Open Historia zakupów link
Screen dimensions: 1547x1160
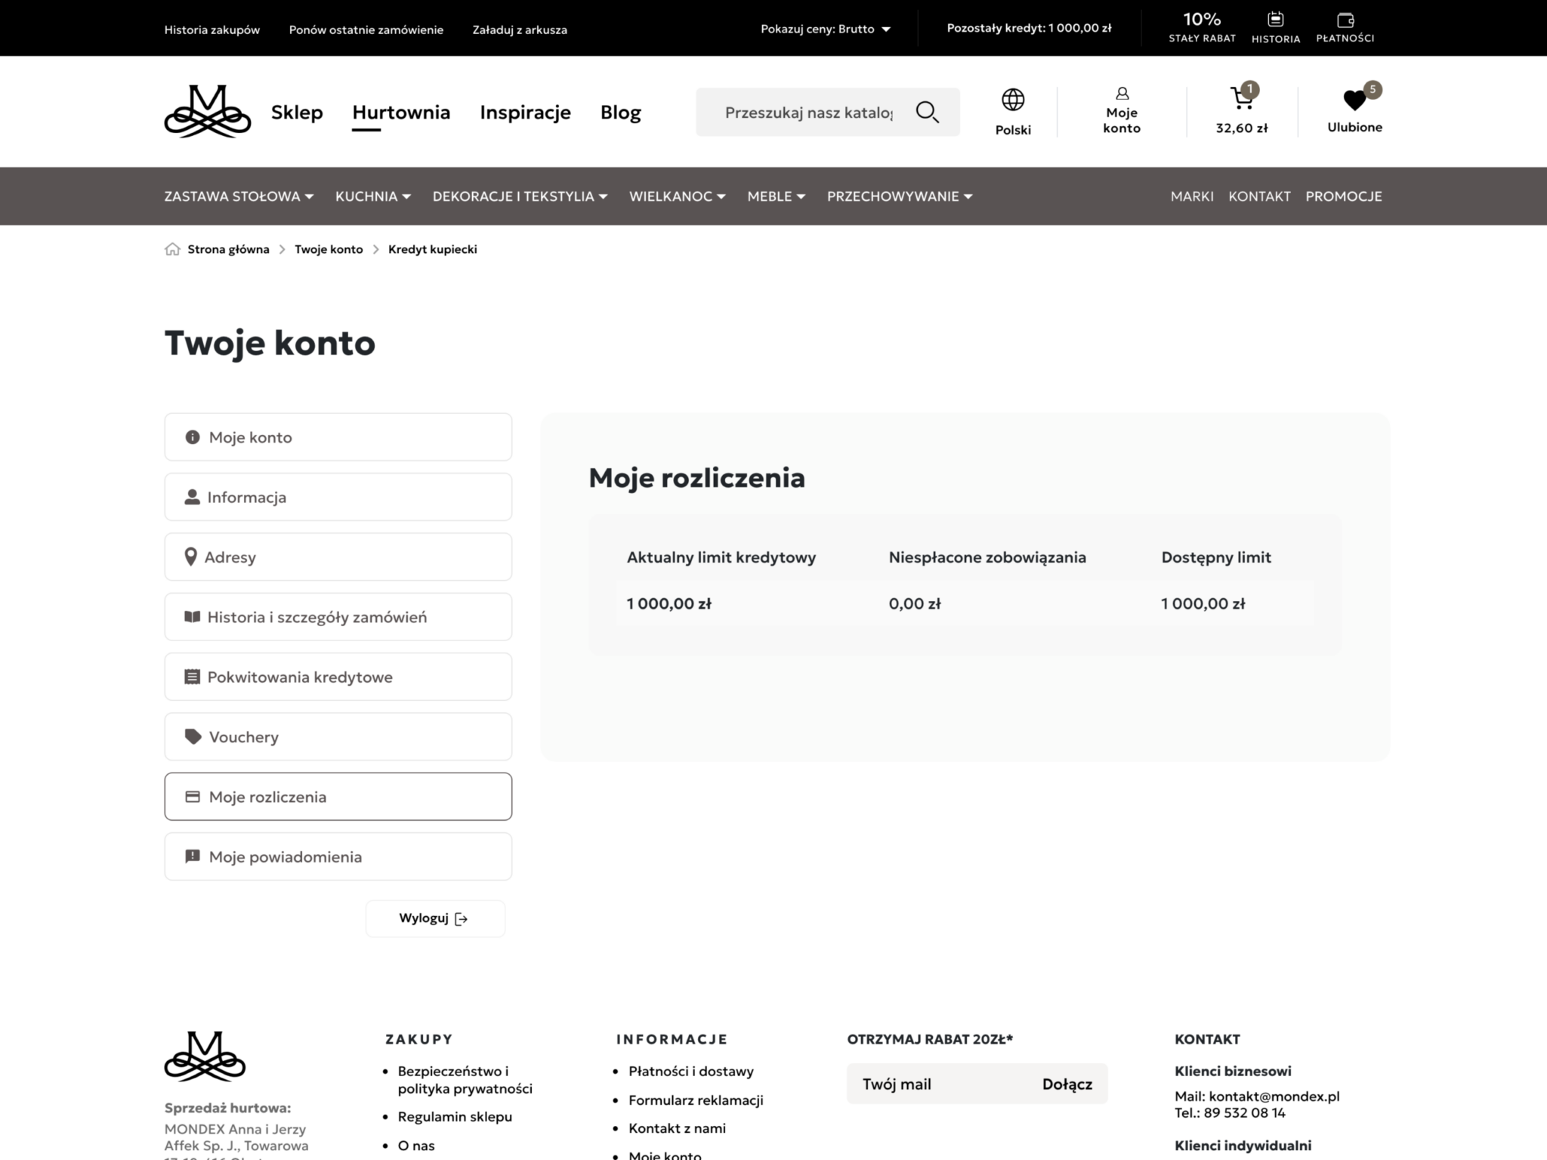coord(212,29)
